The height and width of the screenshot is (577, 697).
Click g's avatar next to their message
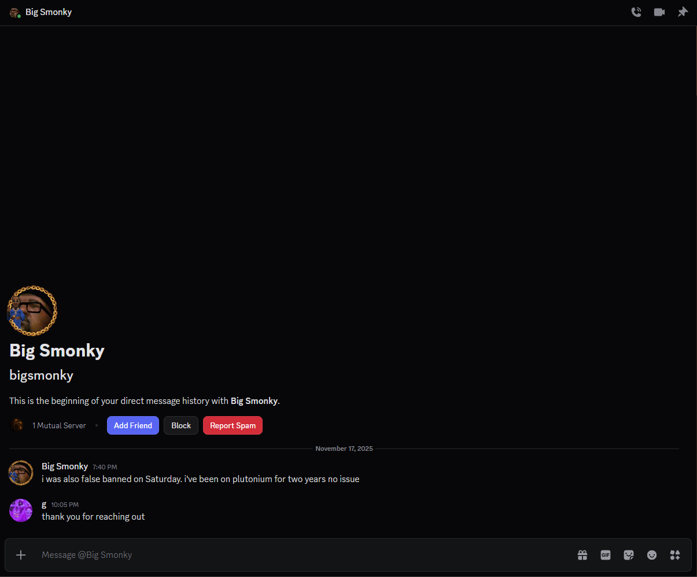click(x=21, y=510)
